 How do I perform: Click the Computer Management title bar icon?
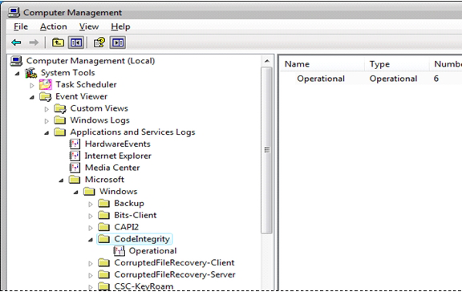tap(14, 12)
